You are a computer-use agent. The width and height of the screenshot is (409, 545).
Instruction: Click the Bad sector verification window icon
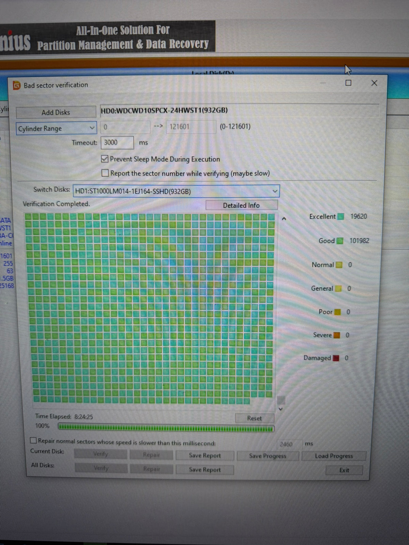click(17, 85)
